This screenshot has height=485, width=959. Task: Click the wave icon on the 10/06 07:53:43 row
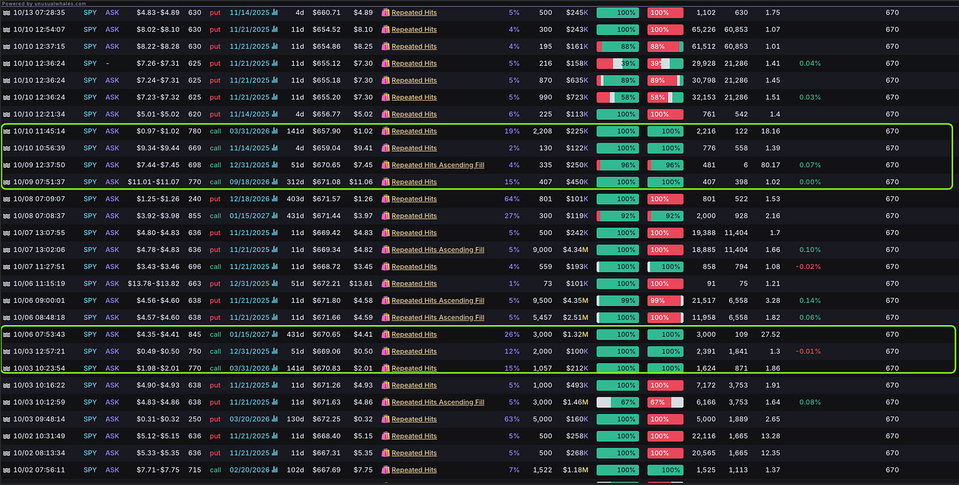point(7,334)
